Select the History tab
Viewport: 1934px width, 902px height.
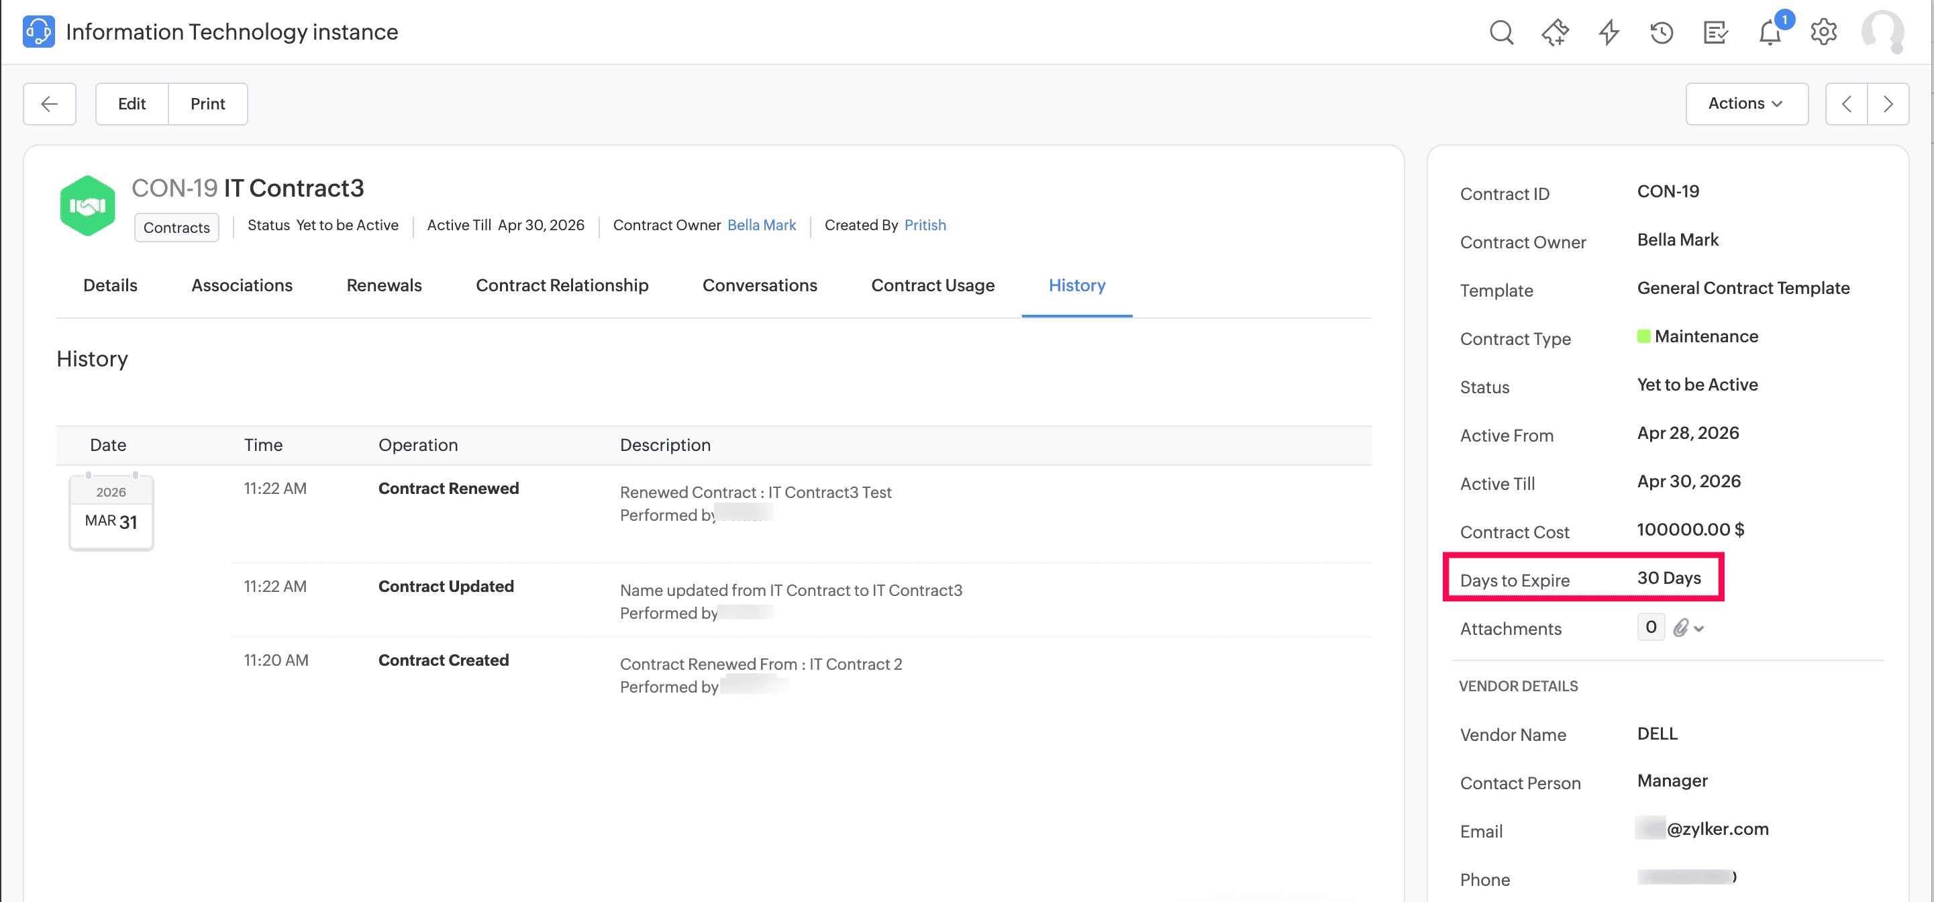(x=1076, y=285)
